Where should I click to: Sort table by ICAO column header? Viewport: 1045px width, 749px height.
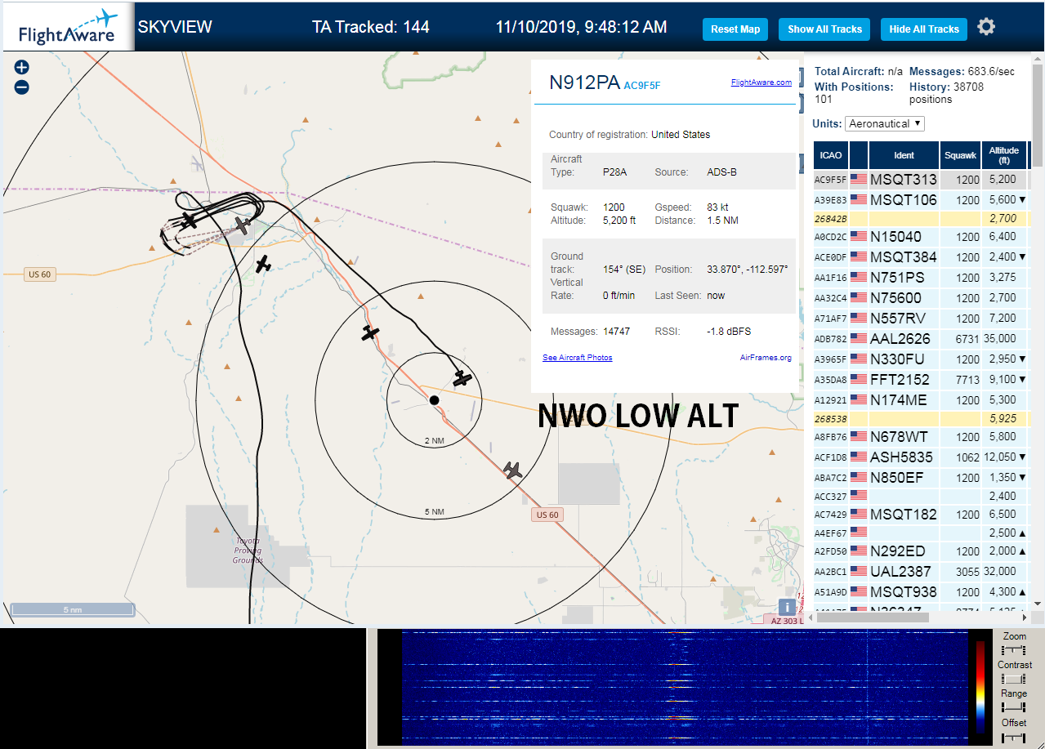[x=831, y=155]
